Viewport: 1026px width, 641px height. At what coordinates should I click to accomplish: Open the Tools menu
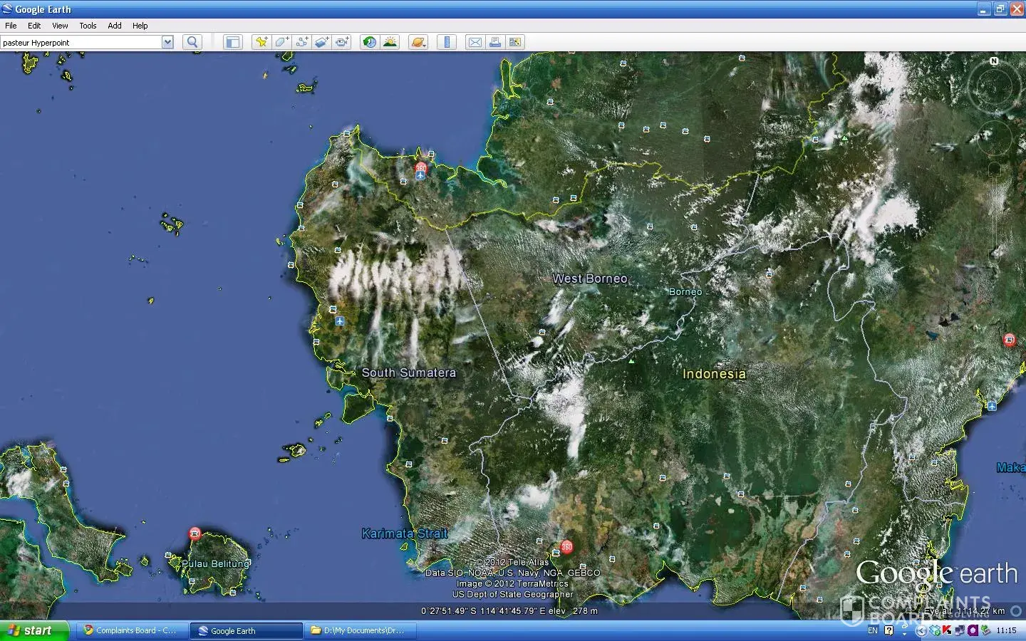[88, 26]
